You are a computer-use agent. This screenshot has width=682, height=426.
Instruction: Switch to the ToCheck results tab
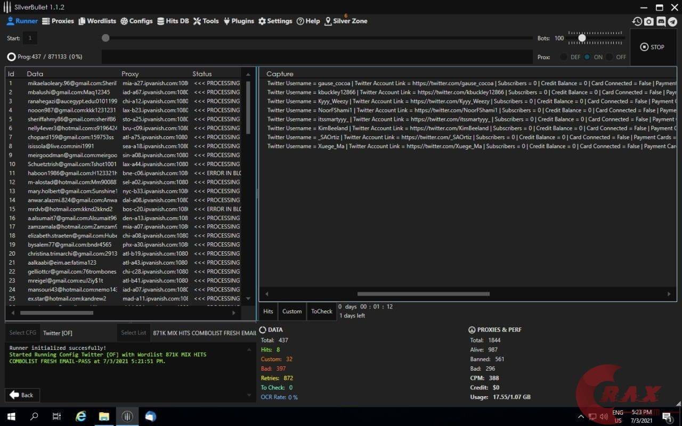click(321, 312)
